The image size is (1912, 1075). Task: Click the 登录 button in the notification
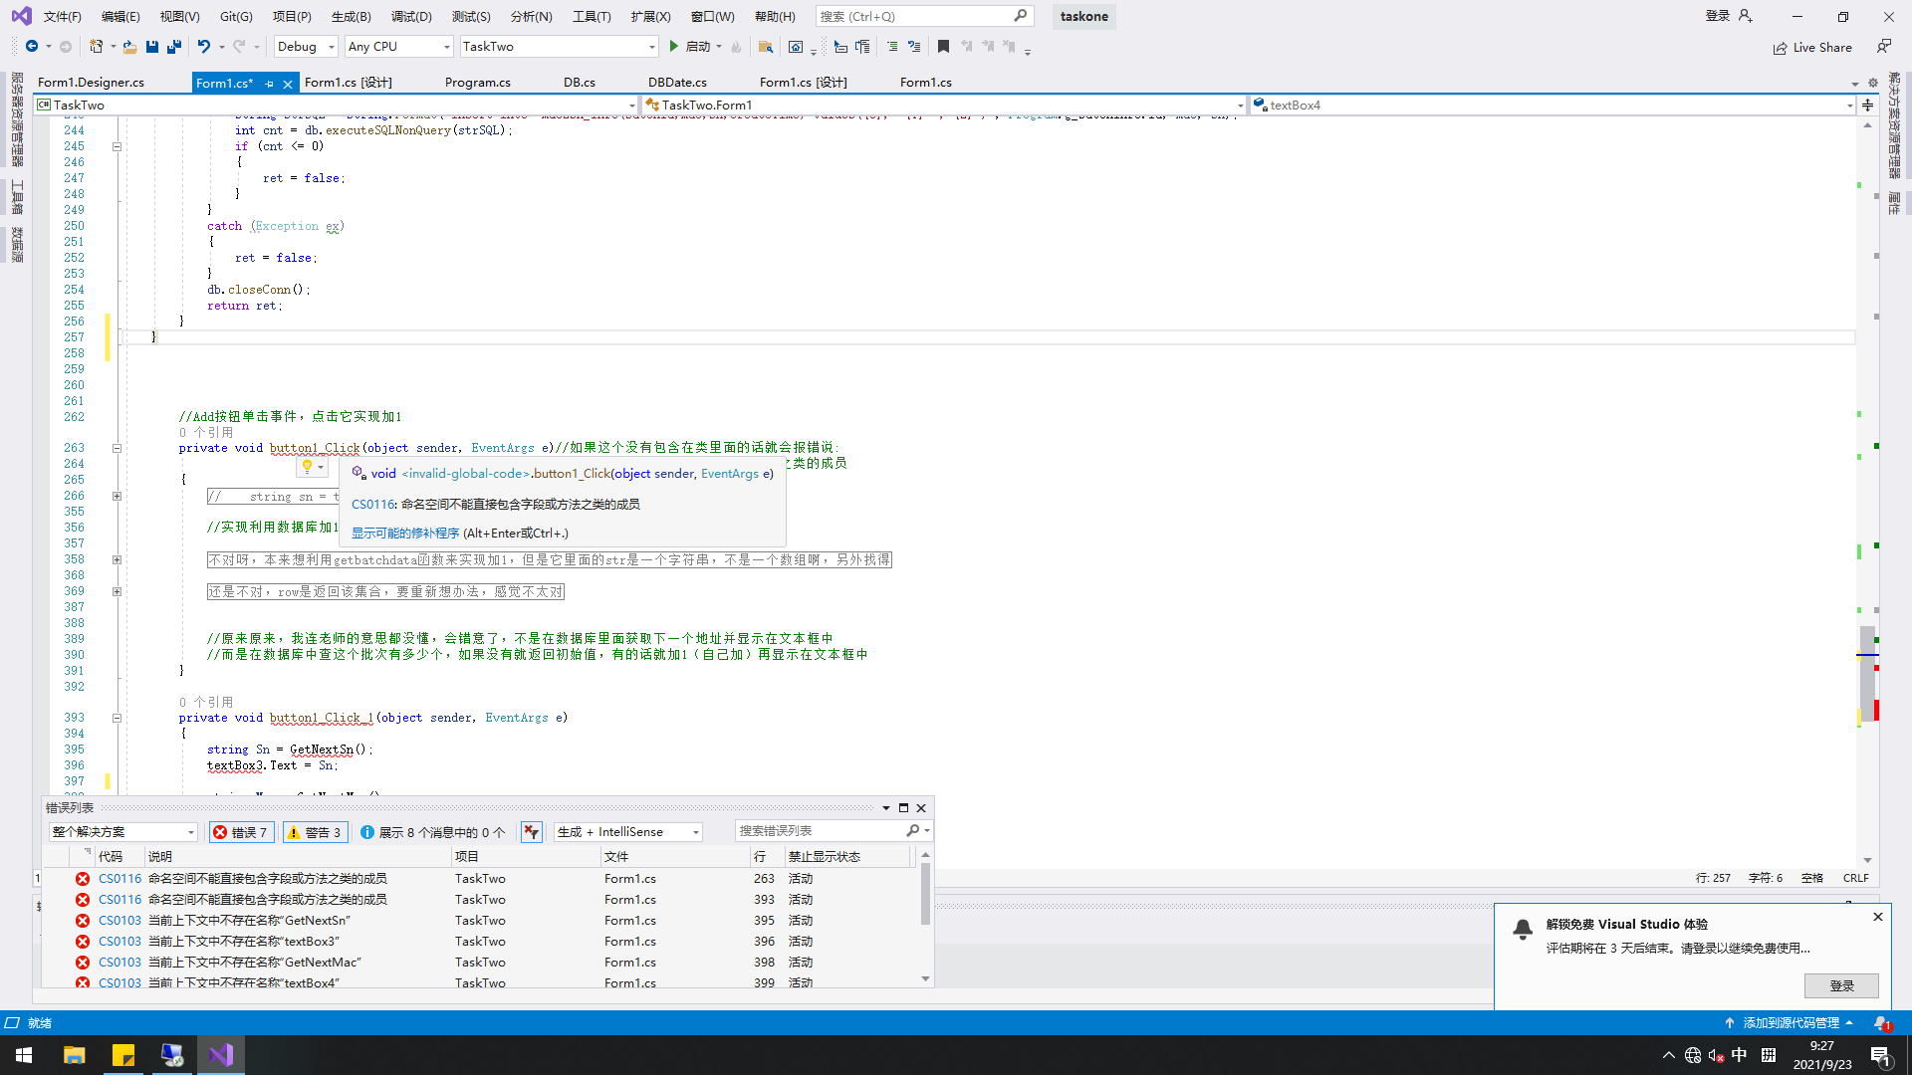(x=1841, y=985)
